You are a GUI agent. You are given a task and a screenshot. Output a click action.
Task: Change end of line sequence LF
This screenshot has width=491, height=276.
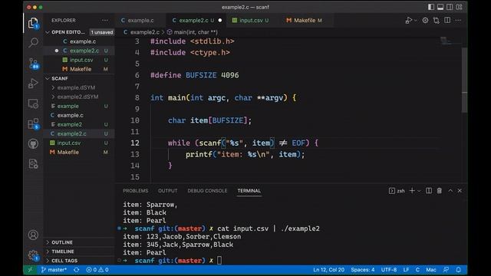[406, 269]
